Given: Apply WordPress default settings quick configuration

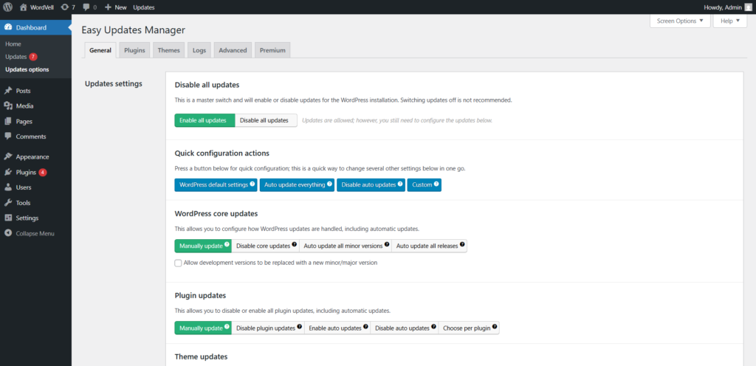Looking at the screenshot, I should (216, 185).
